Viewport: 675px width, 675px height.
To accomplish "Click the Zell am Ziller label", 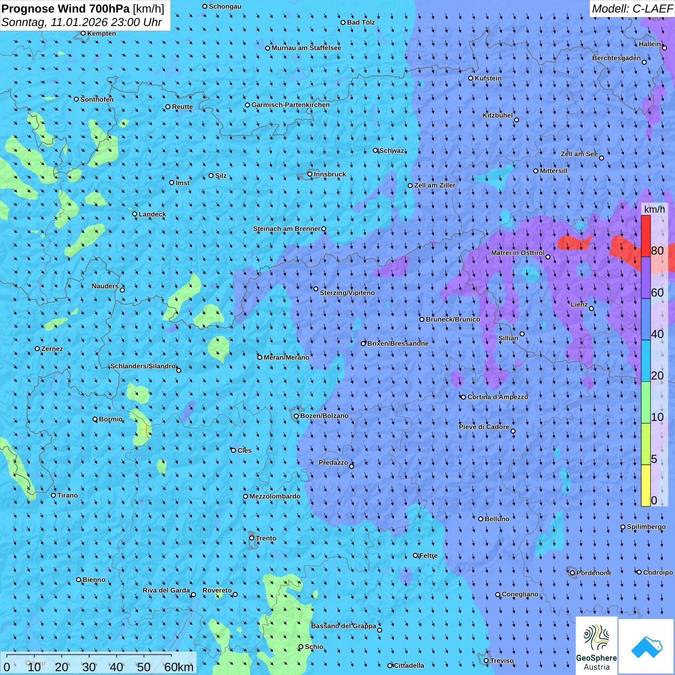I will pos(434,185).
